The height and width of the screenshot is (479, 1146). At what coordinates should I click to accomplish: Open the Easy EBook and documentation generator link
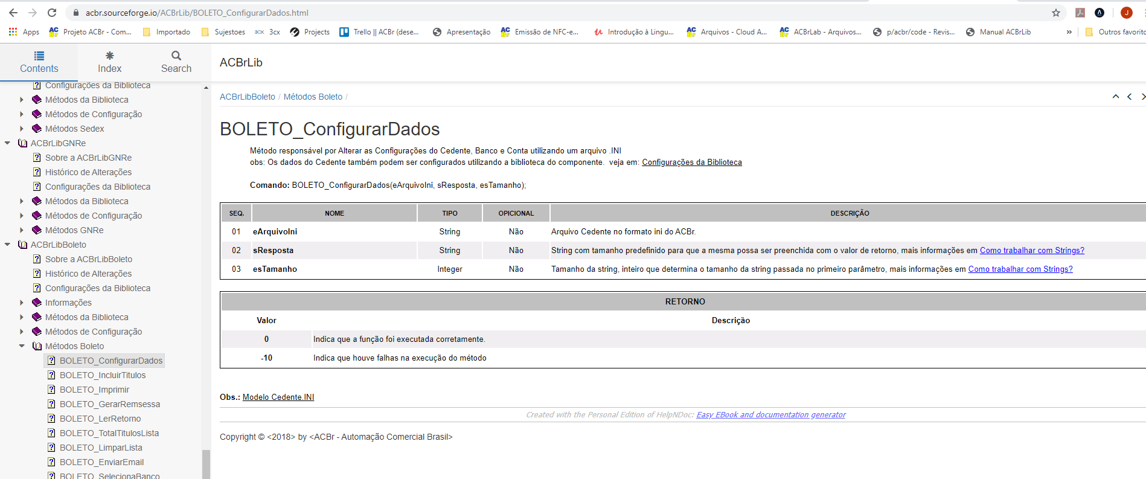tap(771, 414)
